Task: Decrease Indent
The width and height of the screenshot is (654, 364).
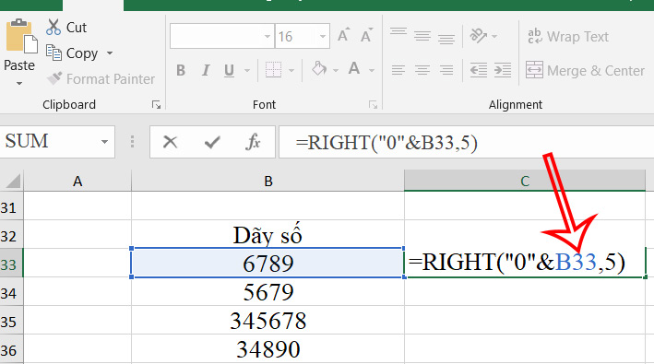Action: coord(479,70)
